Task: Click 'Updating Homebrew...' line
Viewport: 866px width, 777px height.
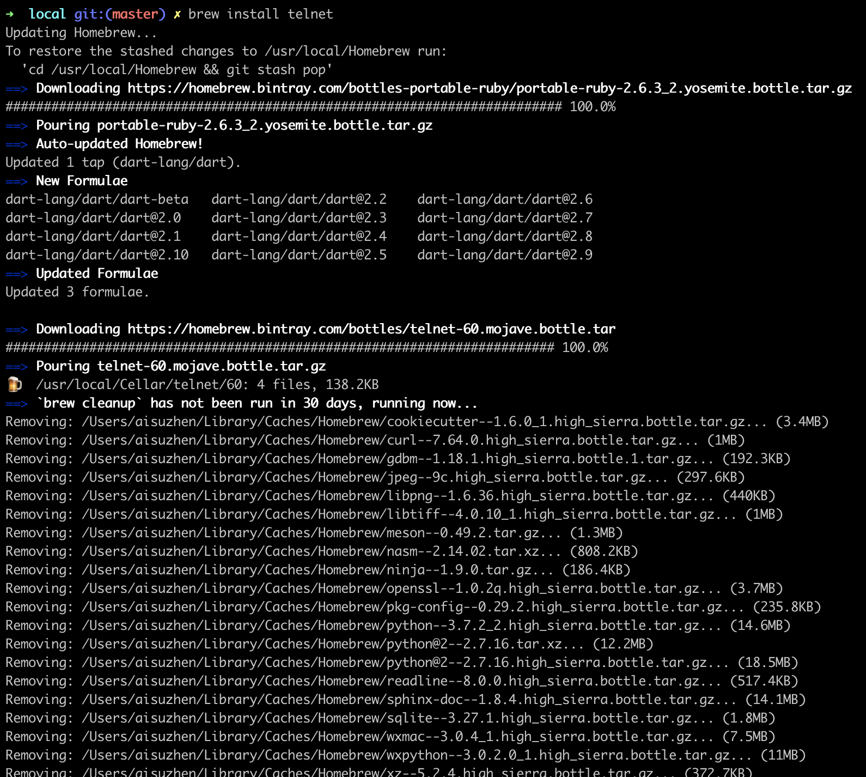Action: click(81, 33)
